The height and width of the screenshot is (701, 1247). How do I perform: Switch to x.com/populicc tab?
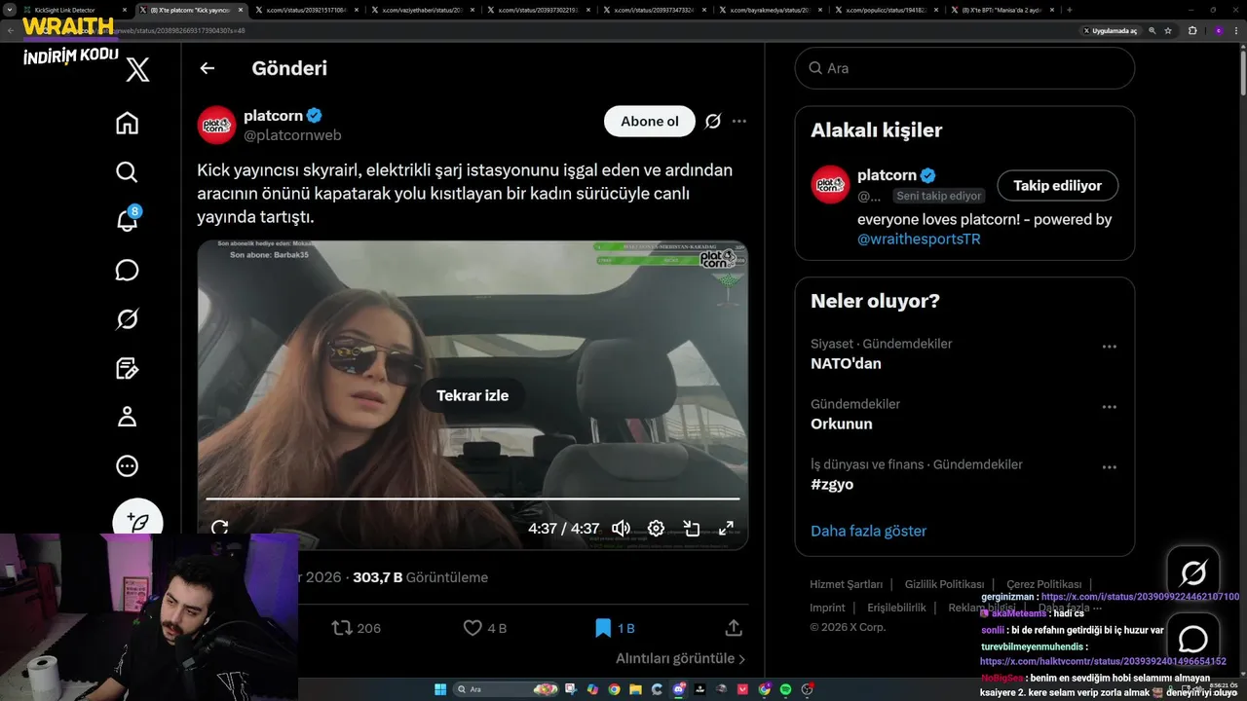[x=888, y=10]
